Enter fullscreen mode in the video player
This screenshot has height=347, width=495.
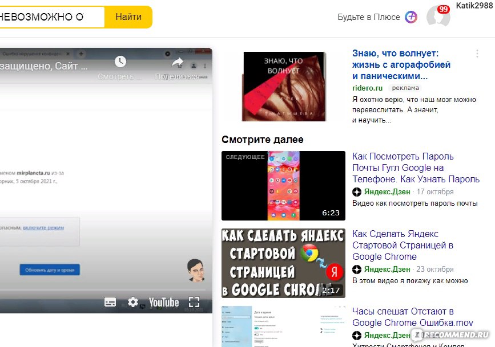(194, 302)
